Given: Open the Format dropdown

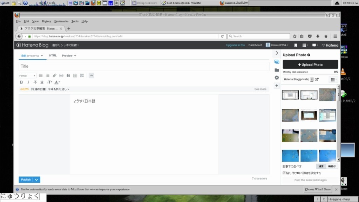Looking at the screenshot, I should click(x=27, y=76).
